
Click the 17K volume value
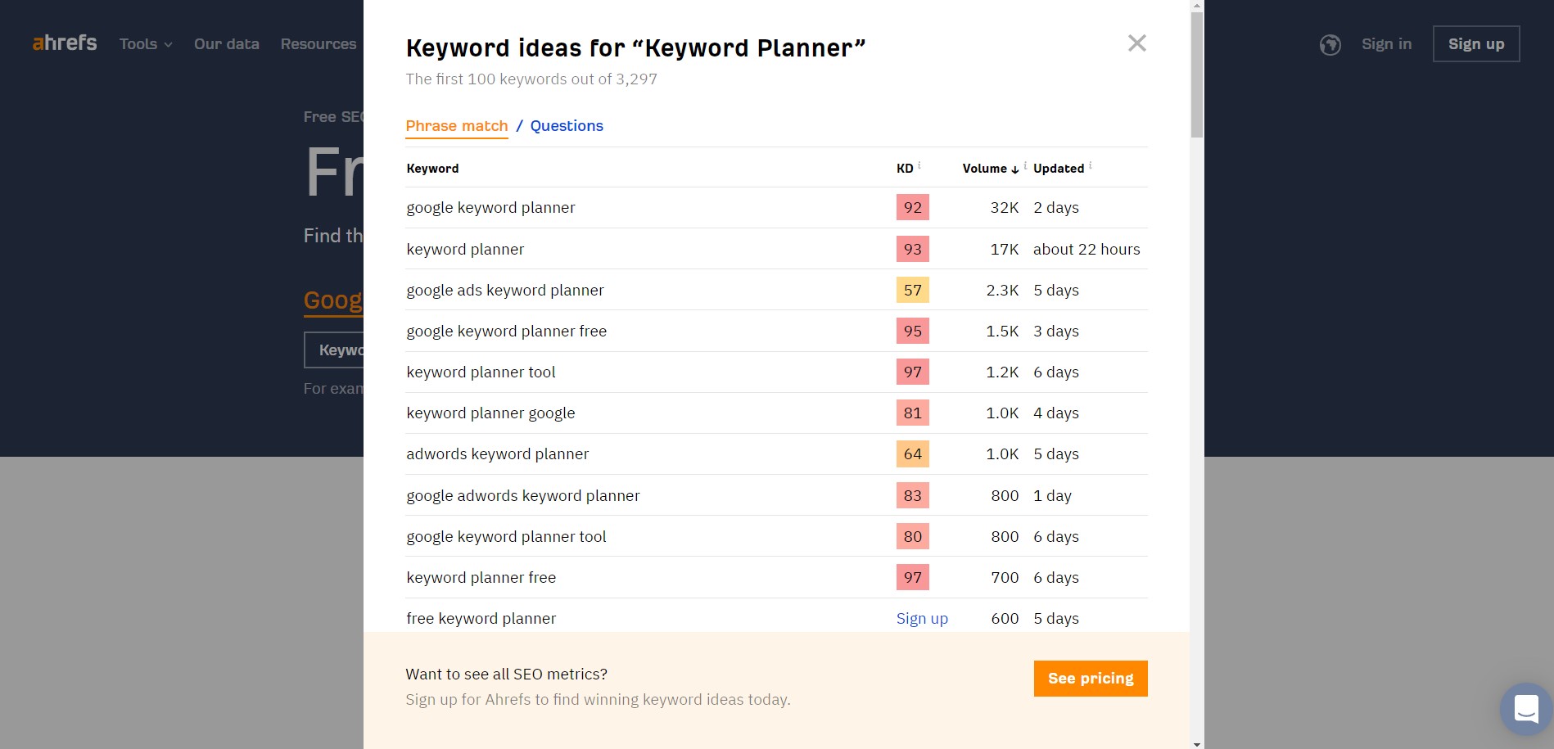1005,250
